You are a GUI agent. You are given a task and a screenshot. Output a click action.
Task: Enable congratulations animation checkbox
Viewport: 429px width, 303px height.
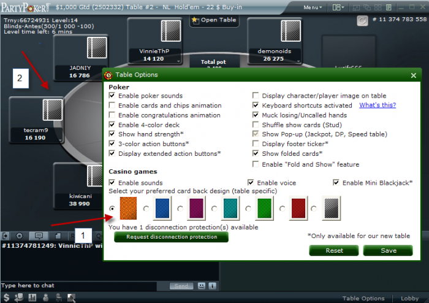(112, 115)
